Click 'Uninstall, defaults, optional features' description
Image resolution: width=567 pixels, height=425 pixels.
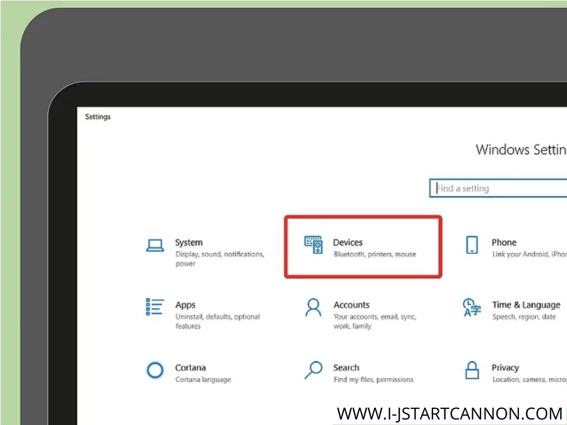click(x=218, y=322)
